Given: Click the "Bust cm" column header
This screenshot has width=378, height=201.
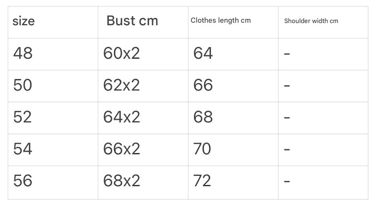Looking at the screenshot, I should click(x=132, y=21).
